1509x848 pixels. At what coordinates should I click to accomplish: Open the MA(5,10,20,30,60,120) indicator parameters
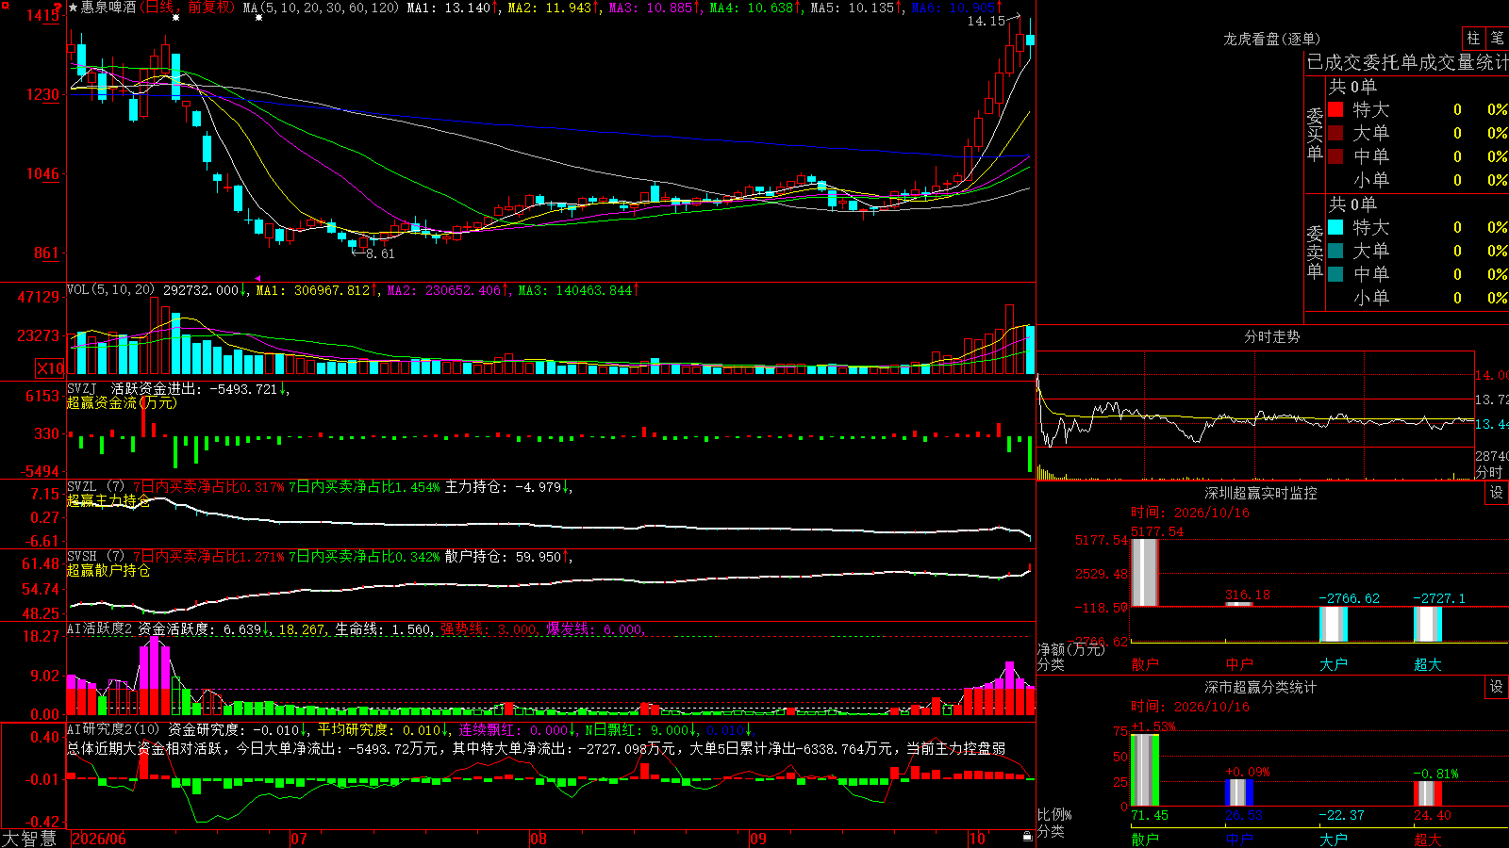pos(322,8)
